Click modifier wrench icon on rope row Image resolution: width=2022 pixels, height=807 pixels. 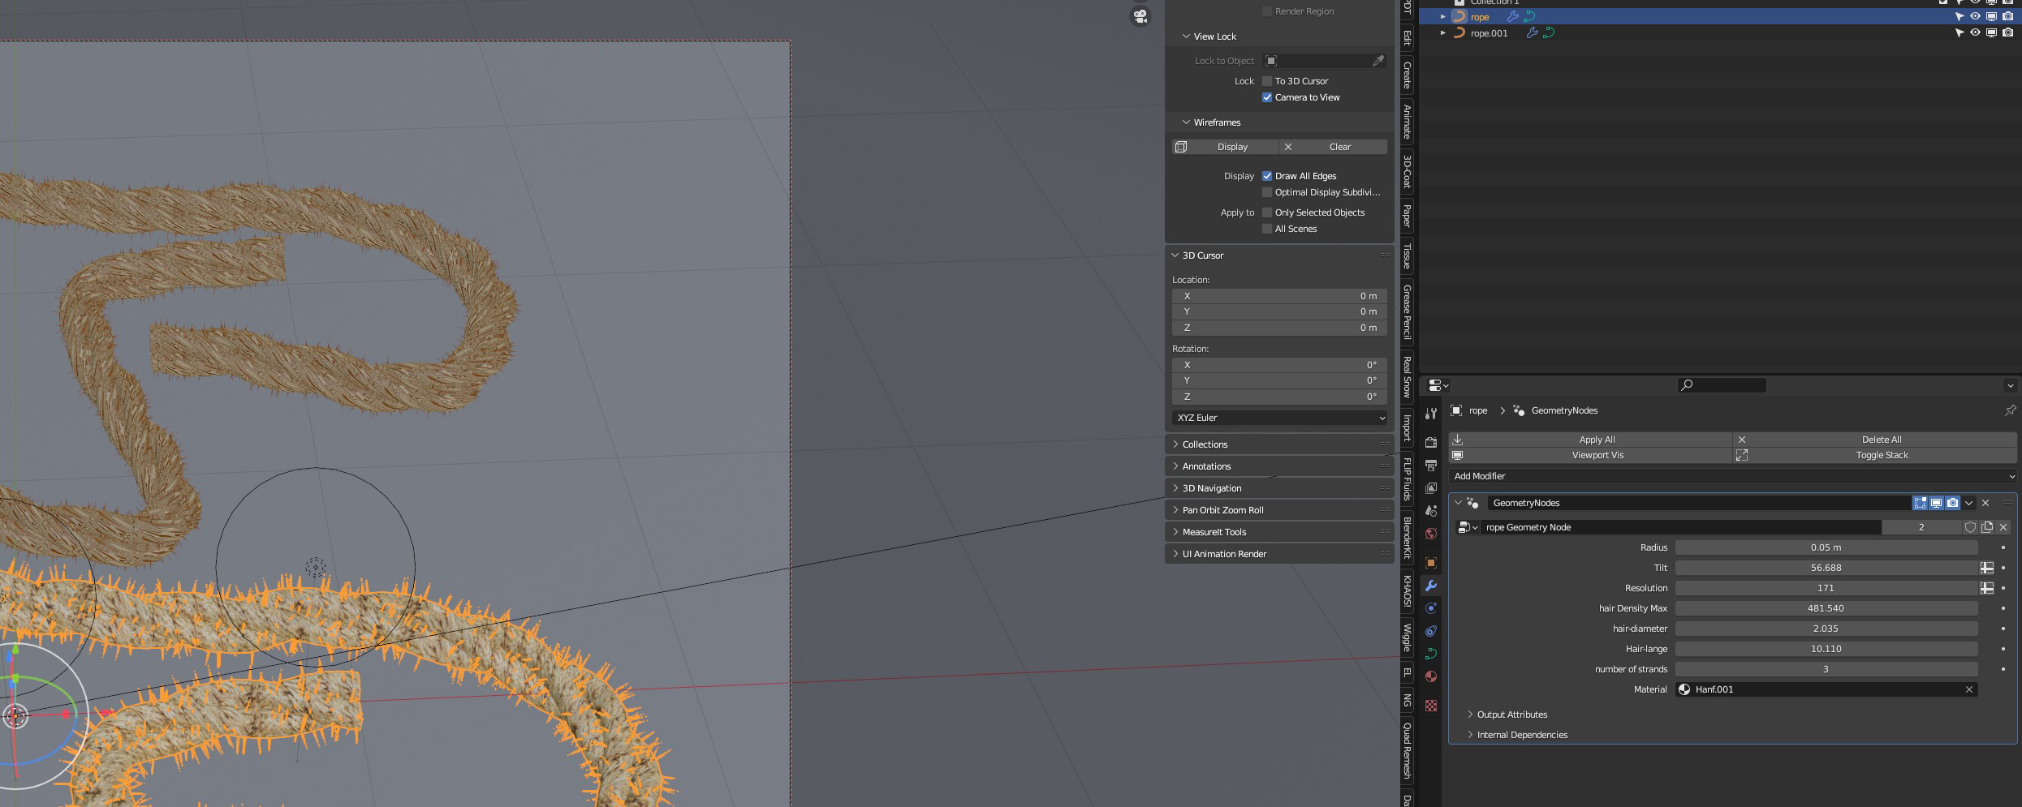point(1512,16)
